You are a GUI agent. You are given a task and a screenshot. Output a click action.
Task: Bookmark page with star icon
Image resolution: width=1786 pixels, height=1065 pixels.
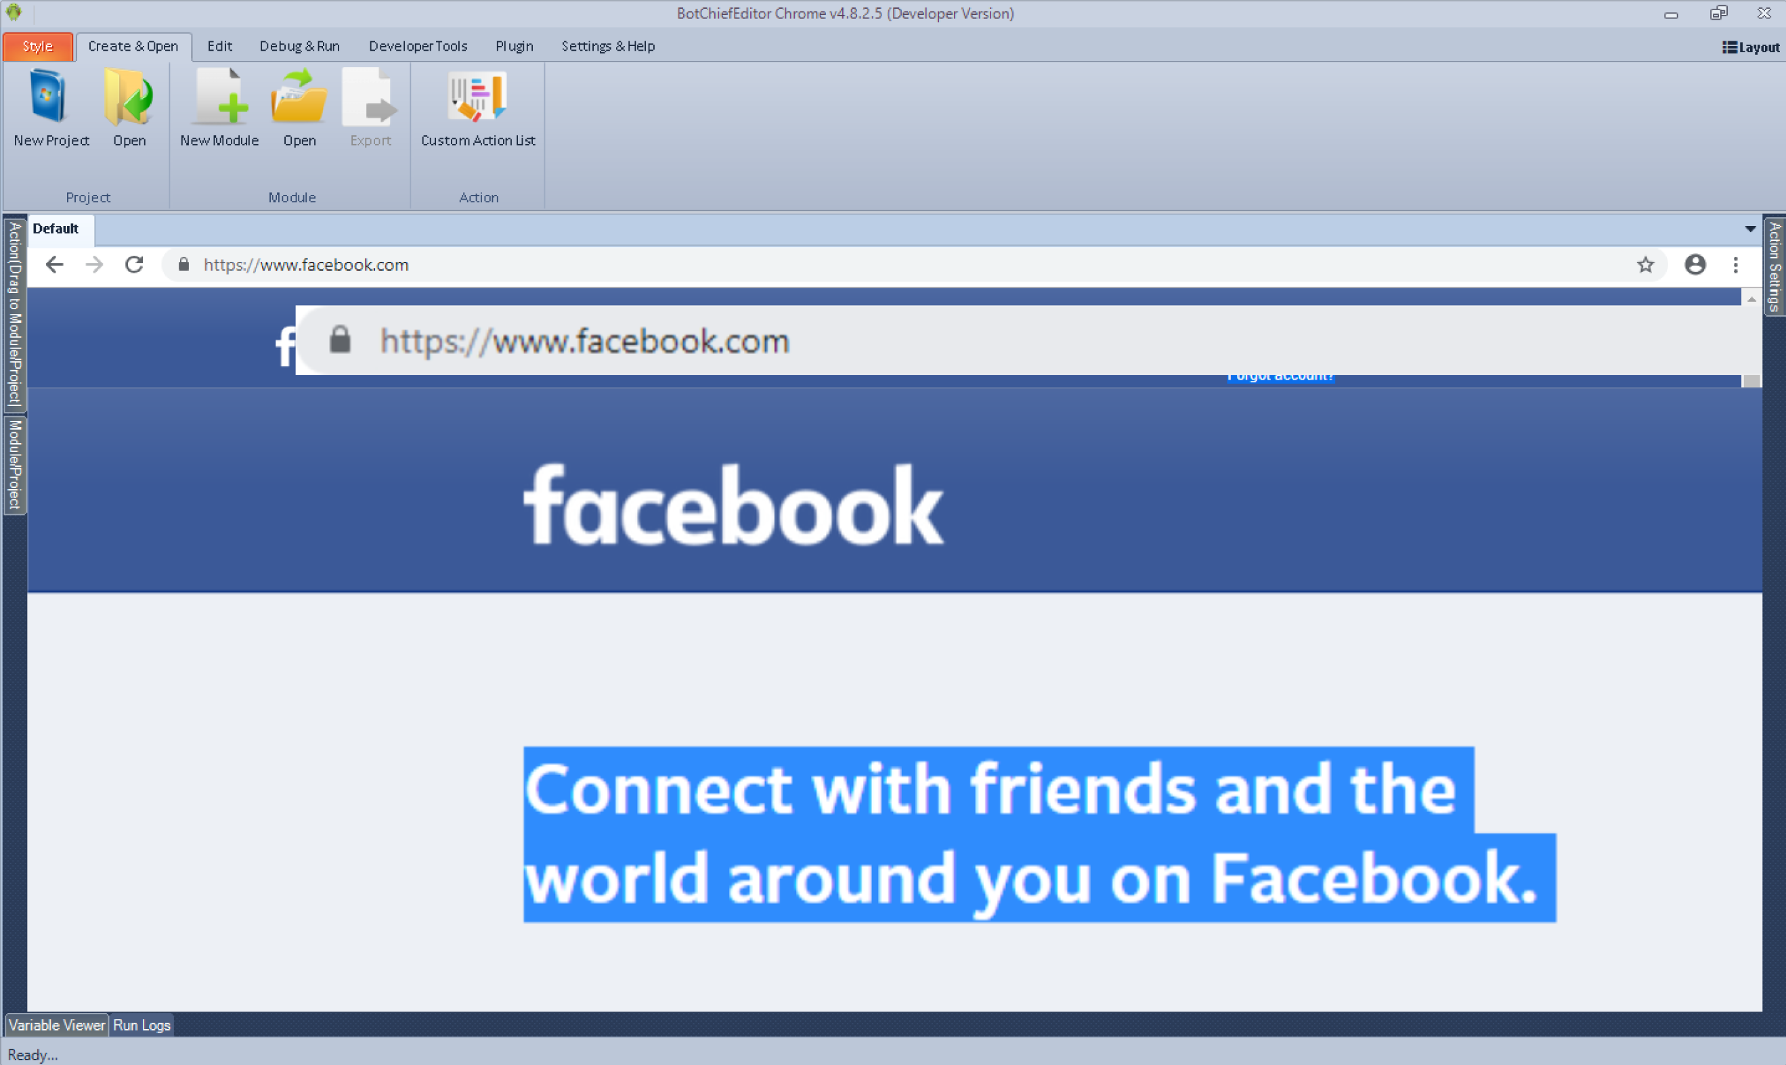point(1645,265)
